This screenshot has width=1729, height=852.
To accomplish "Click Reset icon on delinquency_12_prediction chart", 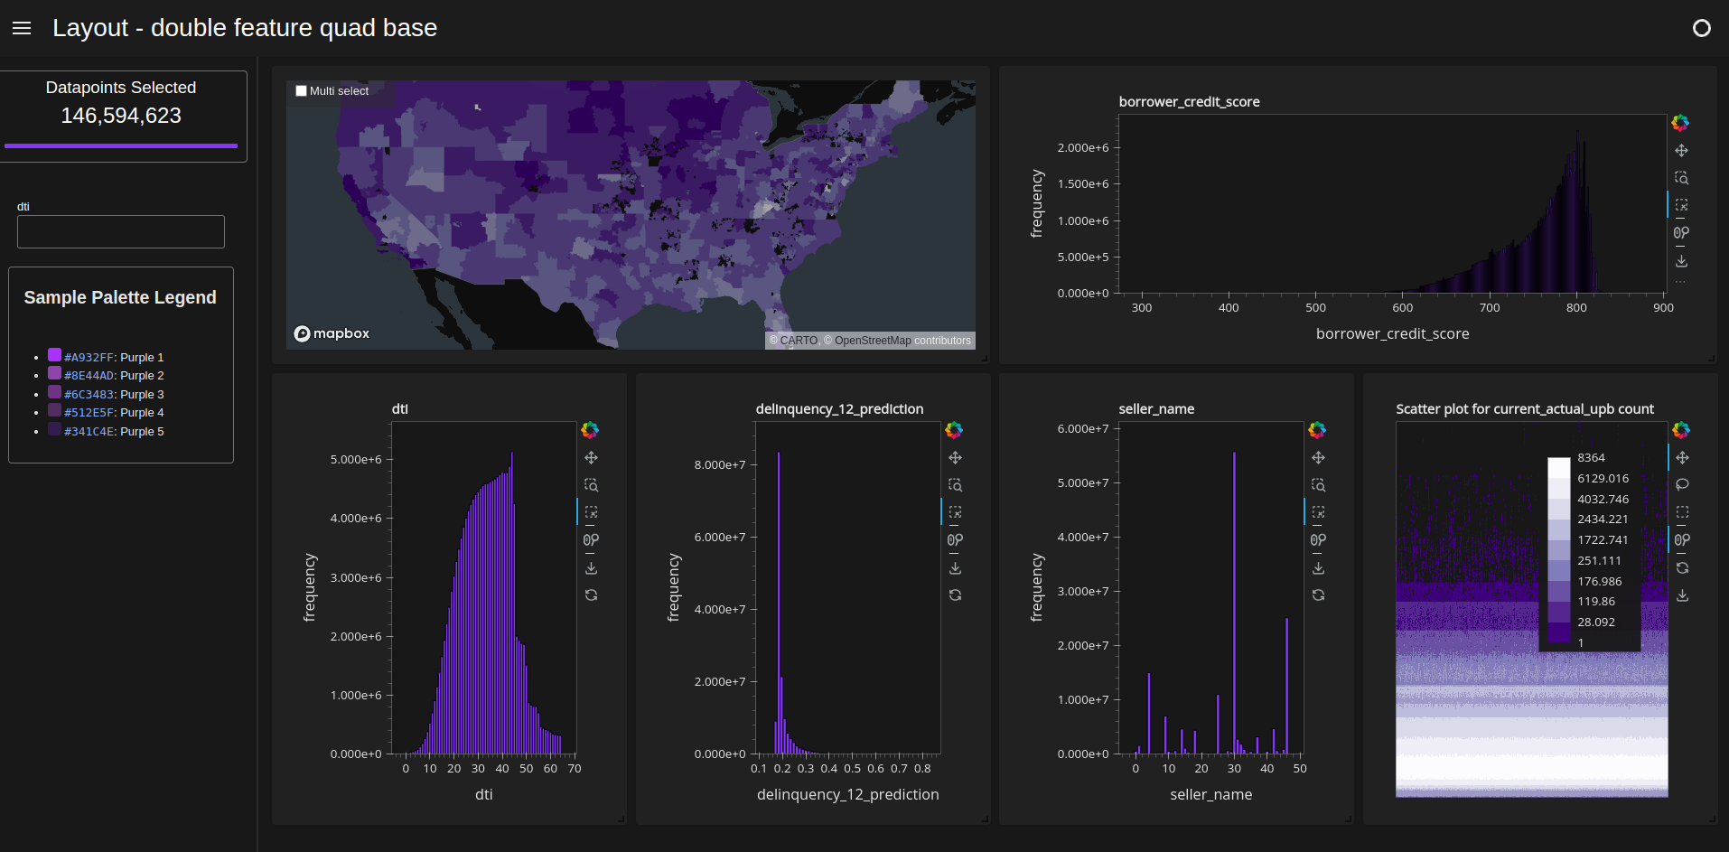I will (955, 595).
